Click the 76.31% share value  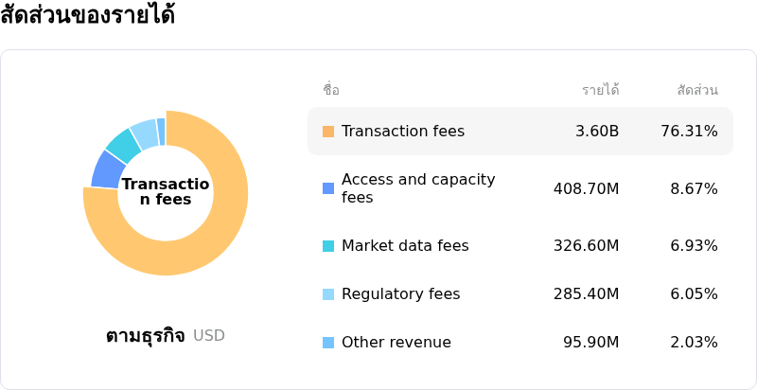[x=690, y=132]
